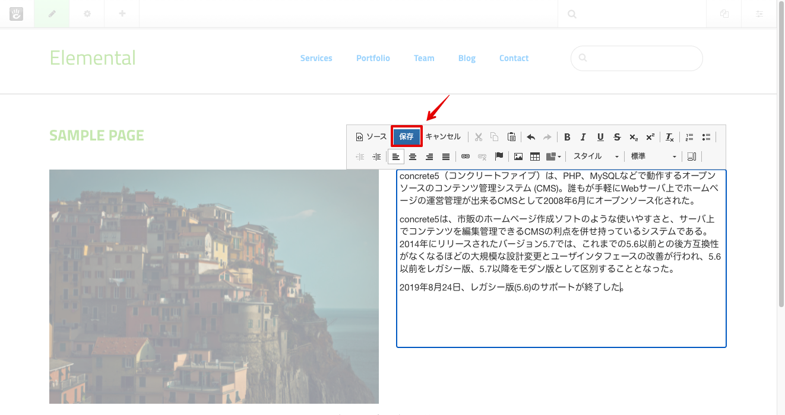Open the image insert dialog

coord(518,156)
